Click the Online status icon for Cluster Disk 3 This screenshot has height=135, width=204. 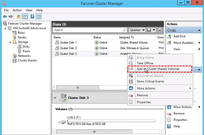click(x=97, y=54)
